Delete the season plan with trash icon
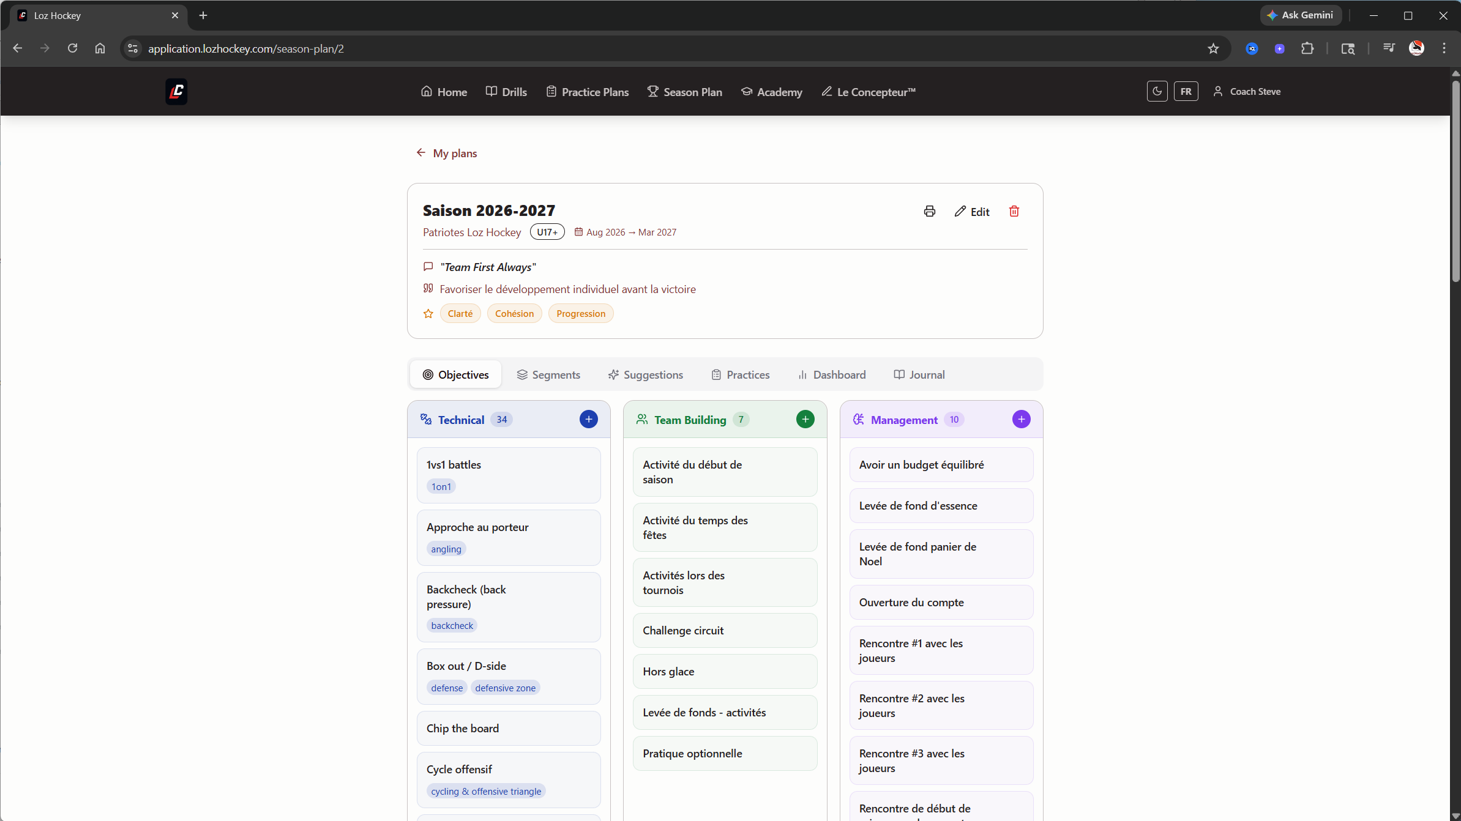This screenshot has height=821, width=1461. pos(1014,212)
